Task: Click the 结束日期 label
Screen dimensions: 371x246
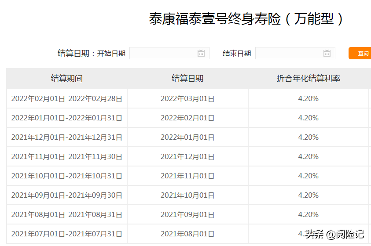Action: pos(237,53)
